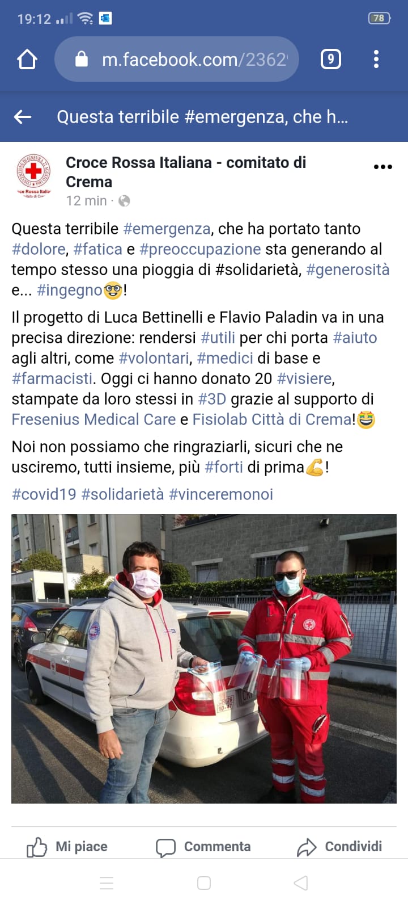Open the Croce Rossa Italiana page name
This screenshot has height=908, width=408.
point(186,172)
